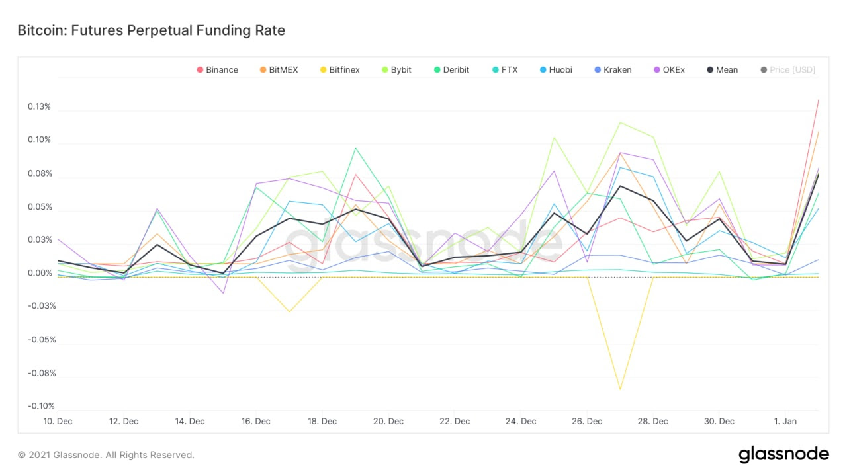Click the 0.13% y-axis label
This screenshot has width=847, height=476.
point(39,107)
